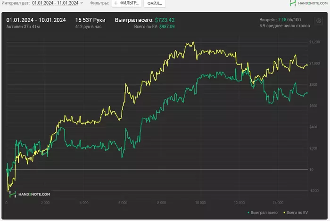The width and height of the screenshot is (330, 221).
Task: Click 15 537 Руки hands count
Action: tap(91, 20)
